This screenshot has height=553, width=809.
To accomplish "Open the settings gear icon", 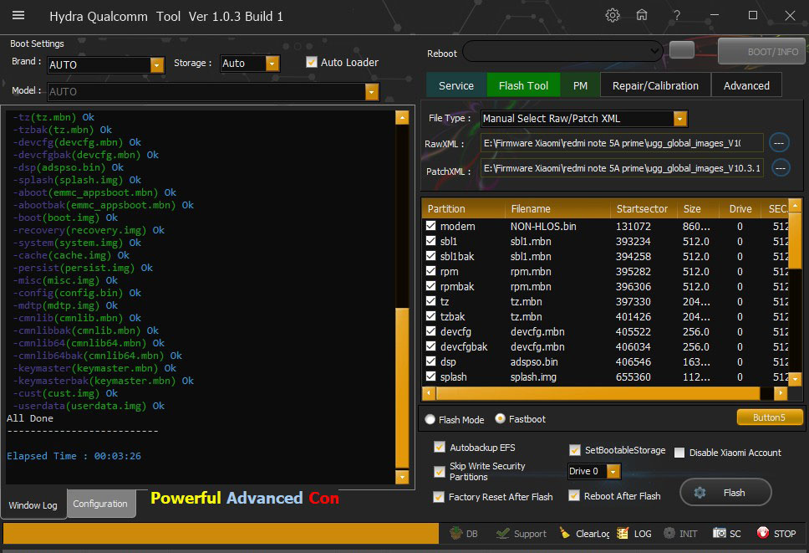I will click(613, 16).
